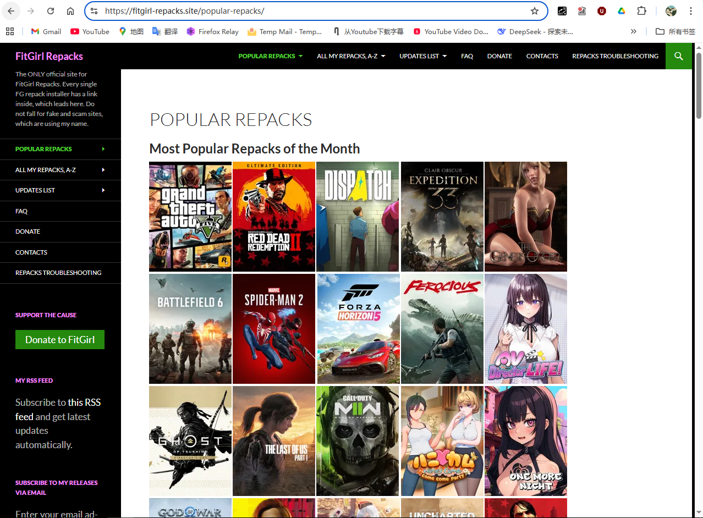The height and width of the screenshot is (518, 703).
Task: Click the Google Drive extension icon
Action: point(622,11)
